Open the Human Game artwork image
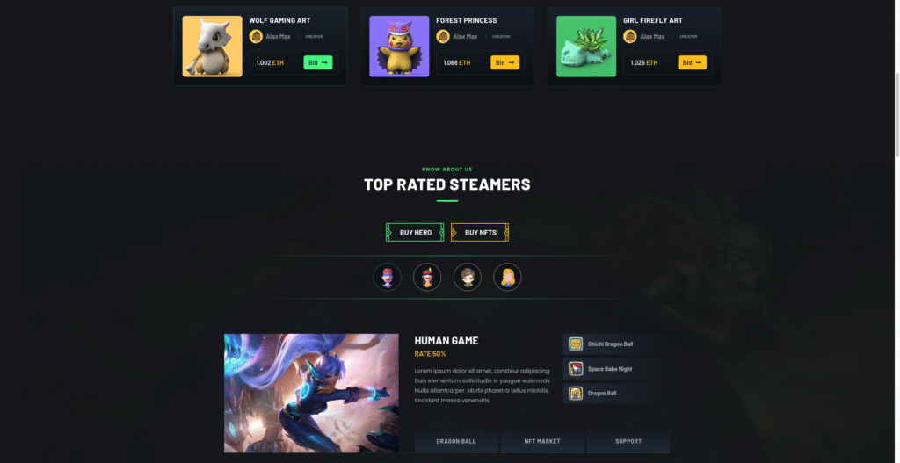Image resolution: width=900 pixels, height=463 pixels. click(311, 394)
